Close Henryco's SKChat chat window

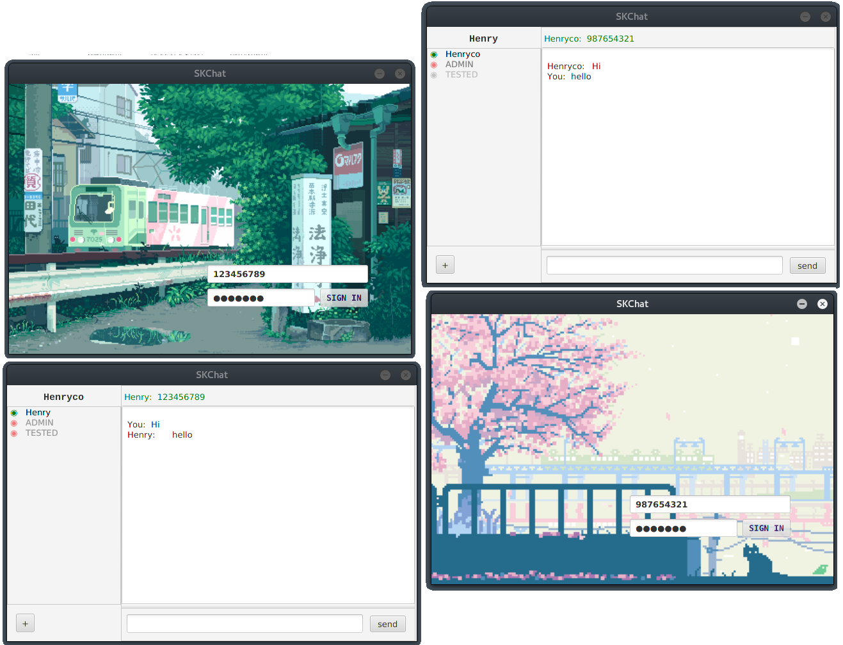pyautogui.click(x=406, y=375)
